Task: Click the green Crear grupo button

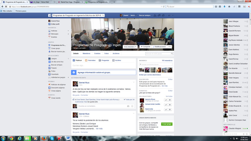Action: pyautogui.click(x=167, y=124)
